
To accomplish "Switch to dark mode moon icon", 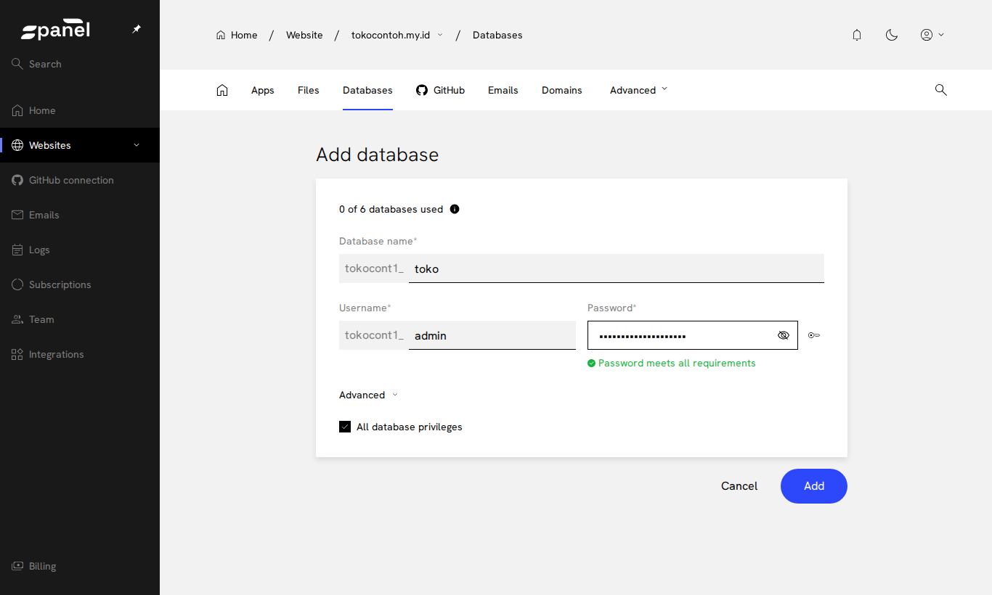I will (892, 35).
